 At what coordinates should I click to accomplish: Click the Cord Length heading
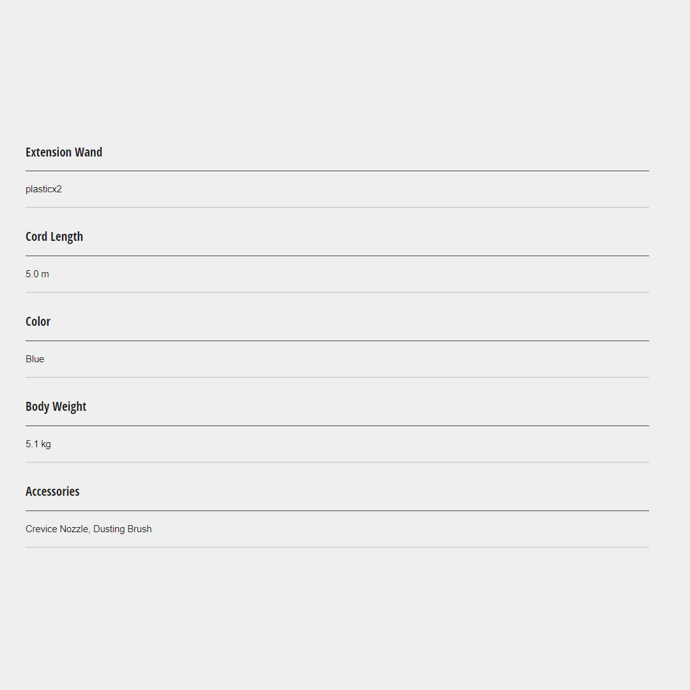tap(54, 236)
